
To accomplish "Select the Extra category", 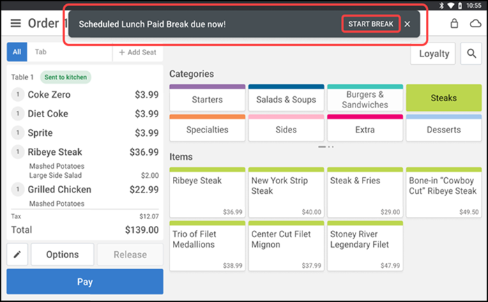I will coord(365,128).
